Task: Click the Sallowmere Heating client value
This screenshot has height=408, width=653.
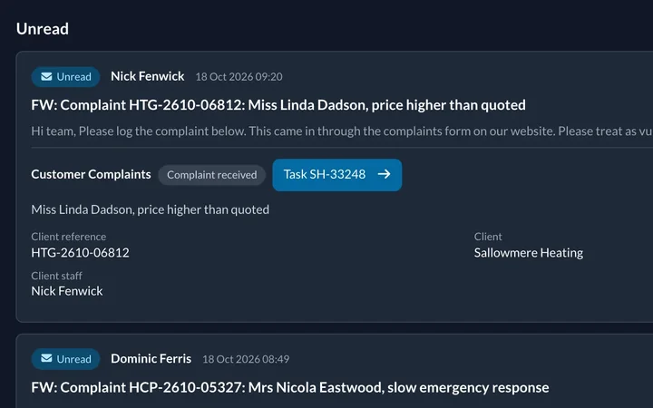Action: click(x=529, y=253)
